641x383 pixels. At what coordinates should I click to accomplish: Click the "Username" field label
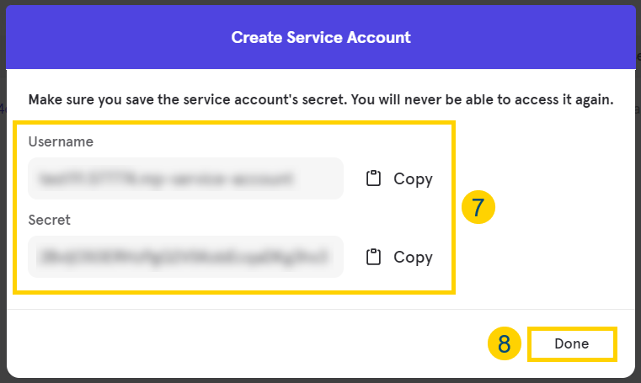pyautogui.click(x=61, y=141)
